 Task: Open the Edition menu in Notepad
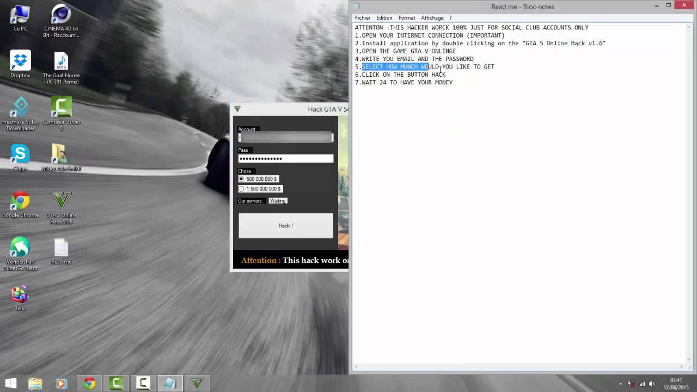pyautogui.click(x=384, y=18)
